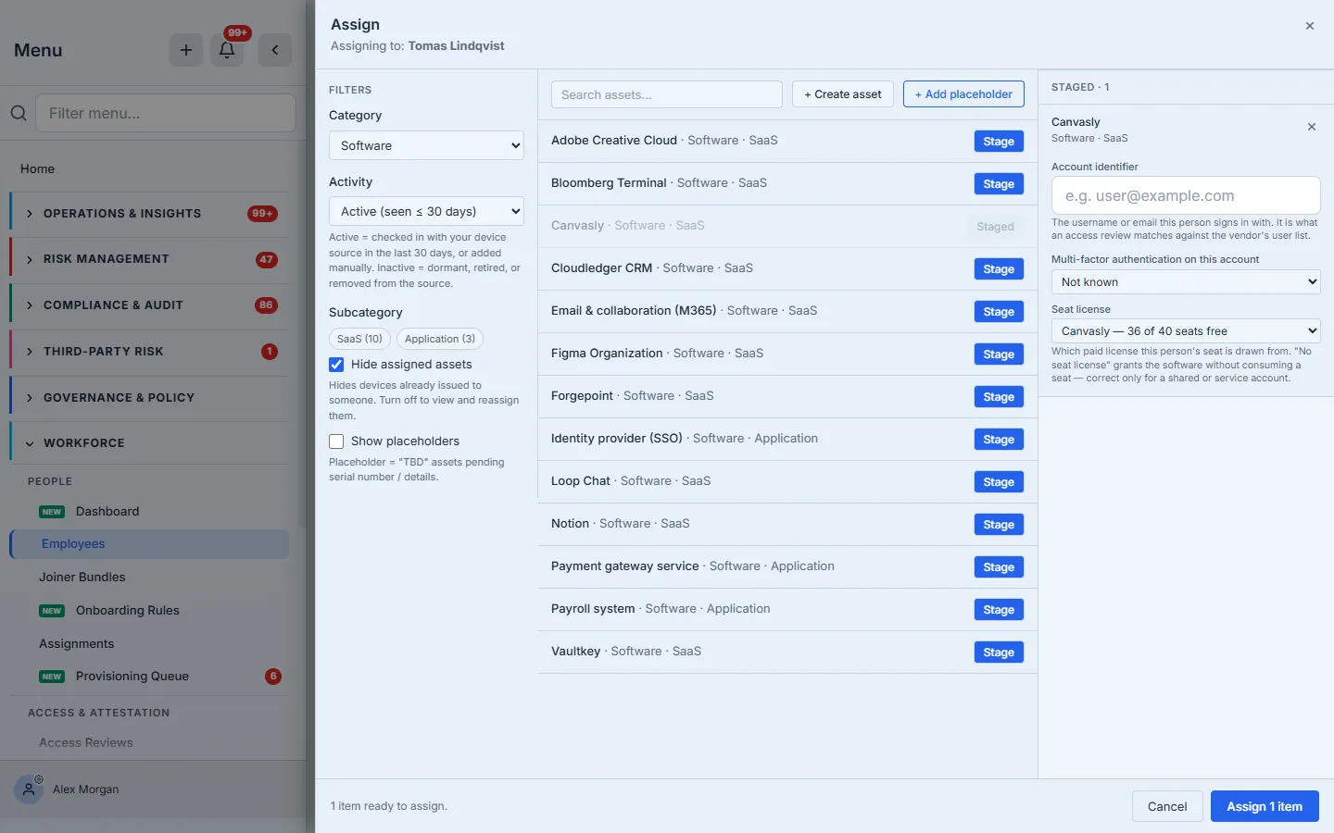Stage Vaultkey
Image resolution: width=1334 pixels, height=833 pixels.
[999, 653]
